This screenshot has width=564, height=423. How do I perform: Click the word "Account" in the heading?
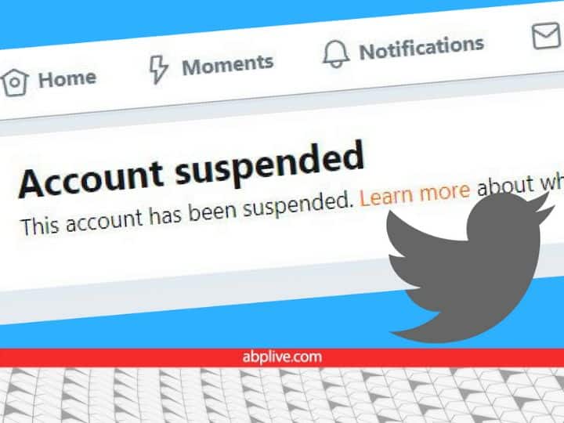pos(91,179)
